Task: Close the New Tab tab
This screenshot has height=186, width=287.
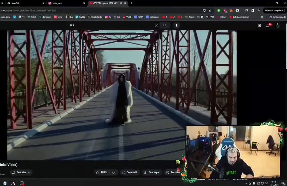Action: point(43,3)
